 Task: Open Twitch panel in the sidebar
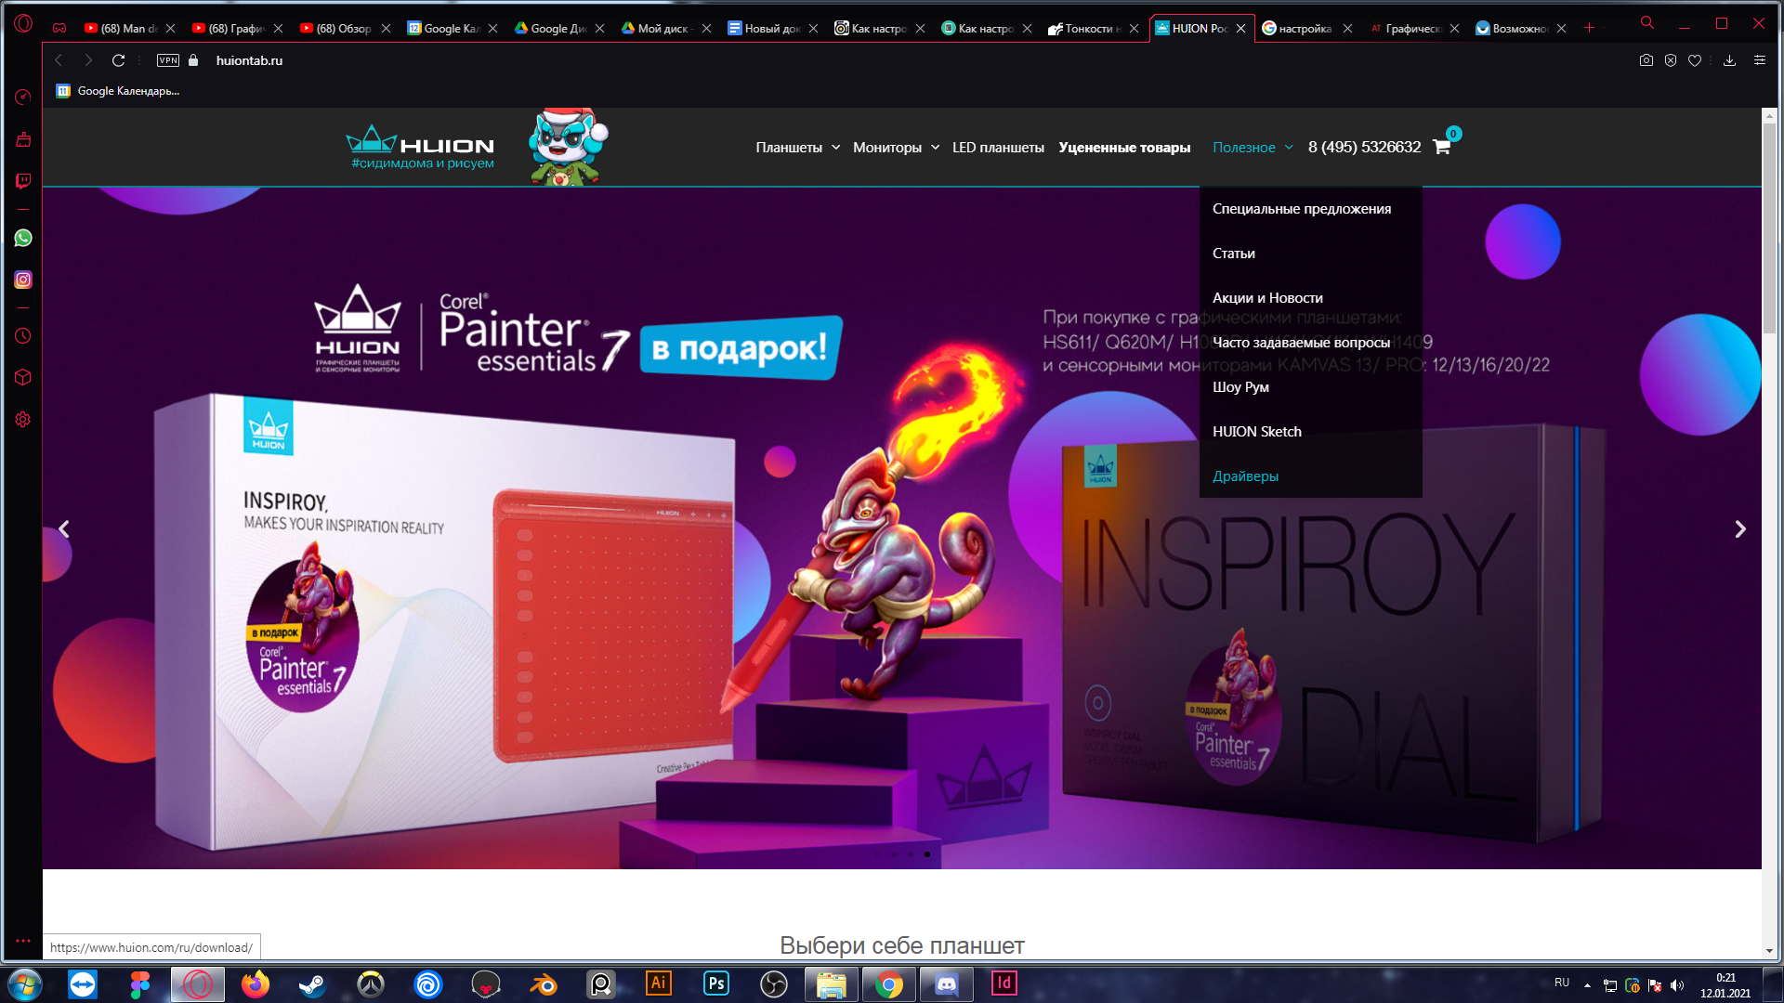point(23,181)
